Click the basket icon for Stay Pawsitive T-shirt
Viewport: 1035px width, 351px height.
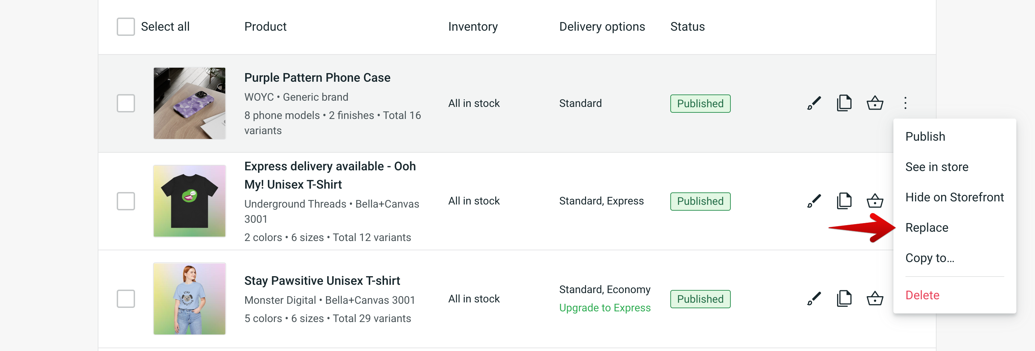tap(875, 299)
